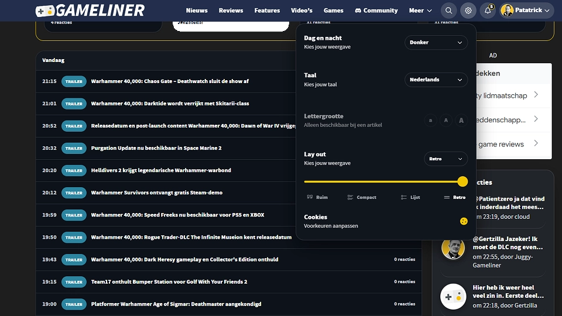Open Helldivers 2 Warhammer-warbond article
The width and height of the screenshot is (562, 316).
point(161,170)
